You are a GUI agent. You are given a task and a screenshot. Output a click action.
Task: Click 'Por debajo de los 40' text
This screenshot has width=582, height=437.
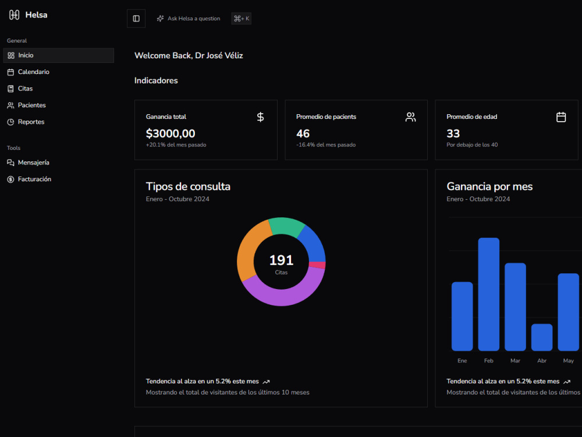pos(472,145)
